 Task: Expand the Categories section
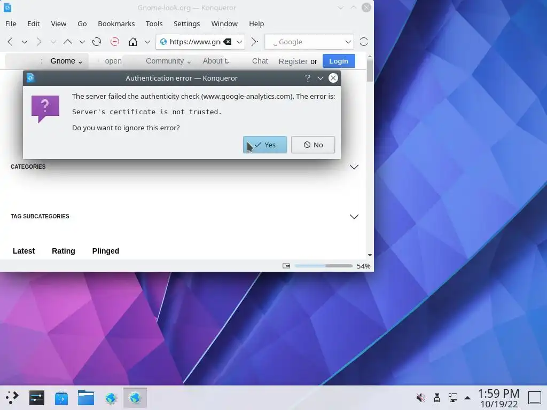point(354,167)
